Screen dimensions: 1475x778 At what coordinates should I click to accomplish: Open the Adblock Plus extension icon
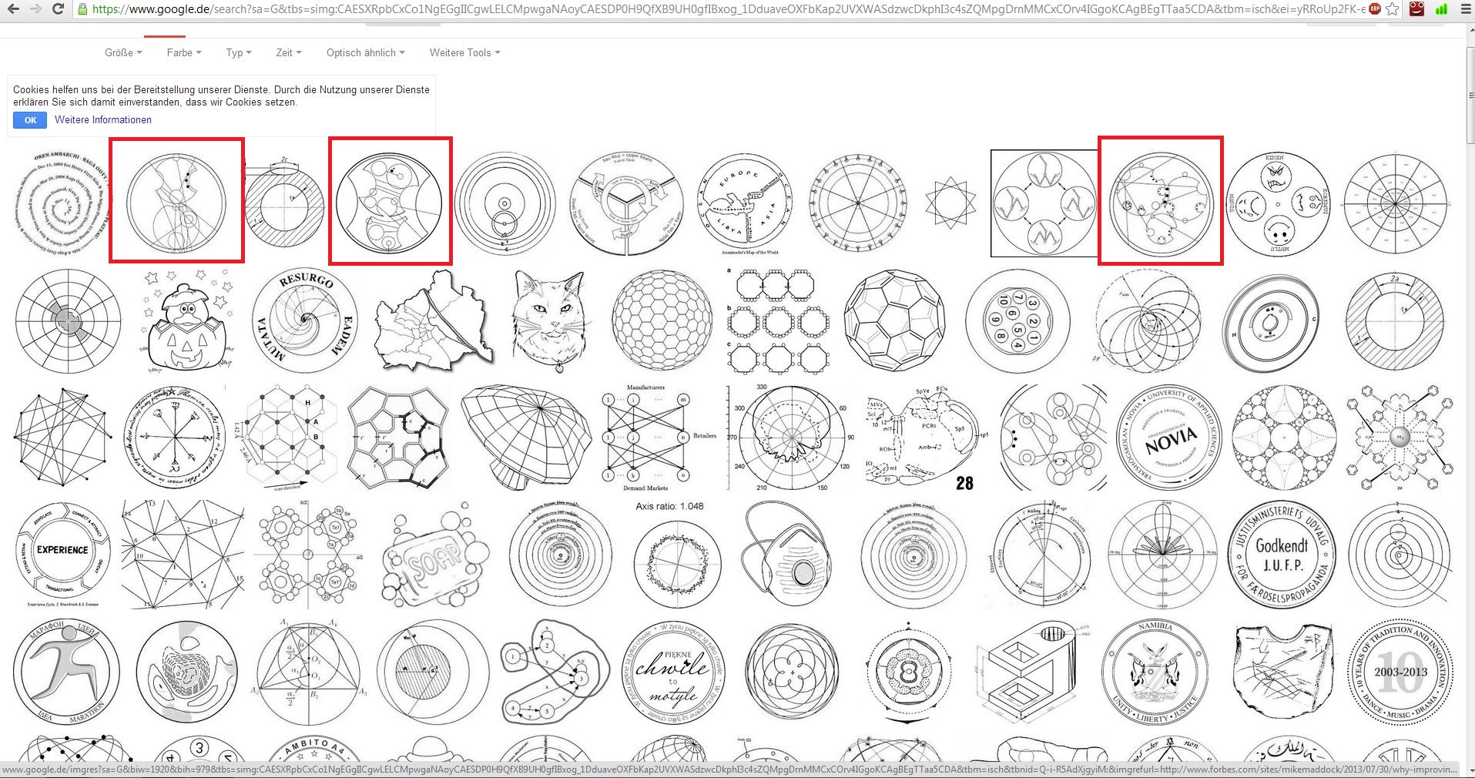[1374, 9]
